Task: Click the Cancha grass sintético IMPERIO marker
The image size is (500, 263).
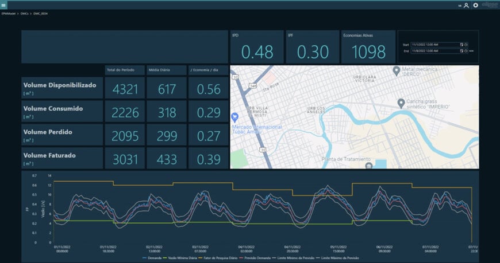Action: coord(401,103)
